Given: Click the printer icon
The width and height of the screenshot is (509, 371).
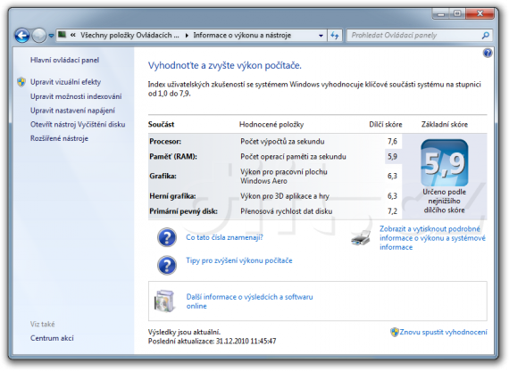Looking at the screenshot, I should pos(361,238).
